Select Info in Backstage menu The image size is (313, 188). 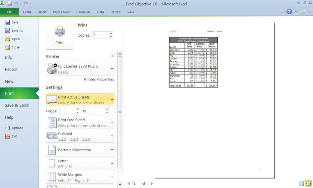coord(20,57)
